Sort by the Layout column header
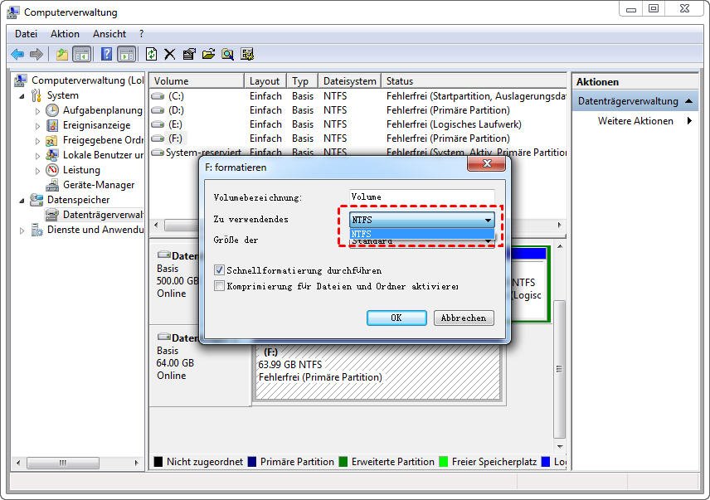The width and height of the screenshot is (710, 500). coord(265,81)
